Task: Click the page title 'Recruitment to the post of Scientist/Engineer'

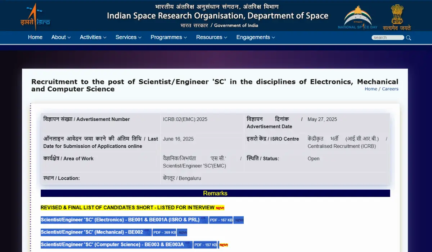Action: click(x=215, y=85)
